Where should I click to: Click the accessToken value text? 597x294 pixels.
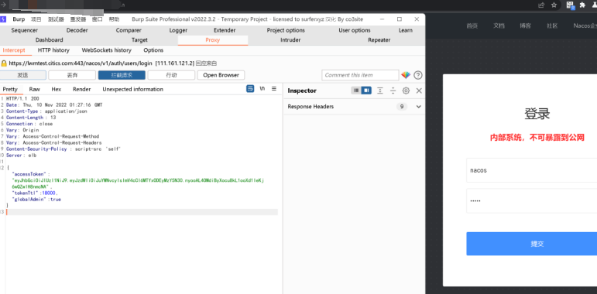pos(138,183)
